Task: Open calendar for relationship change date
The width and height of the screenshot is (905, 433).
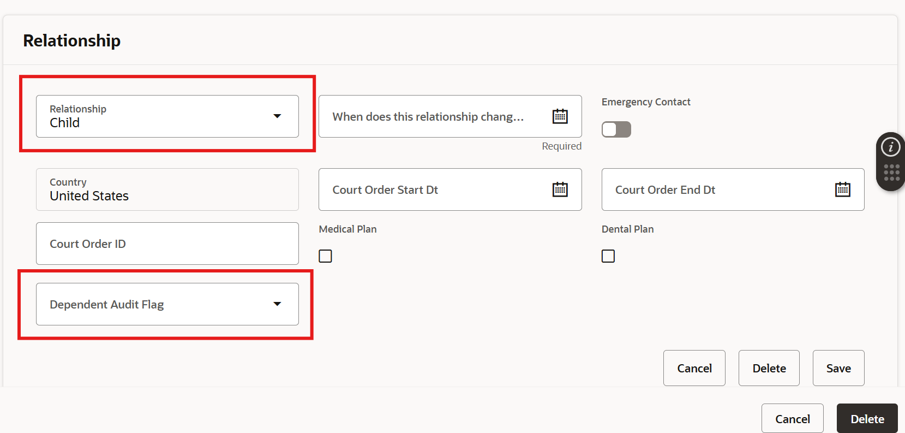Action: click(560, 116)
